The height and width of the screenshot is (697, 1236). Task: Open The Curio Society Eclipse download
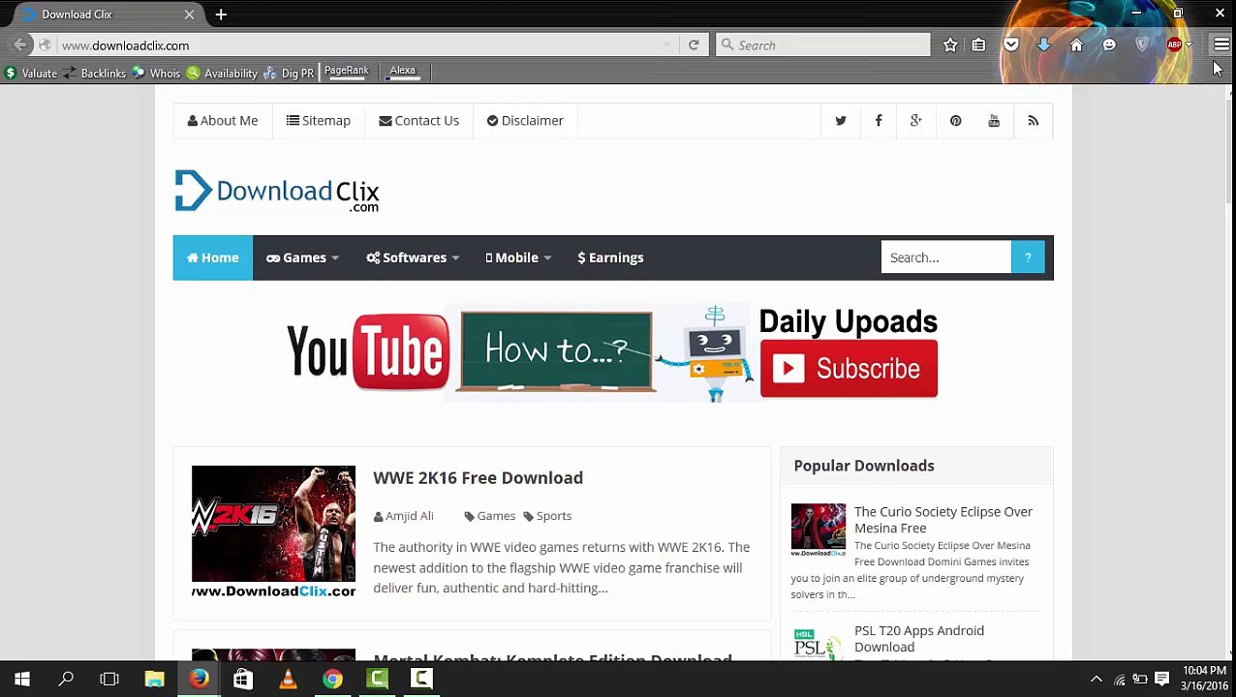coord(943,520)
